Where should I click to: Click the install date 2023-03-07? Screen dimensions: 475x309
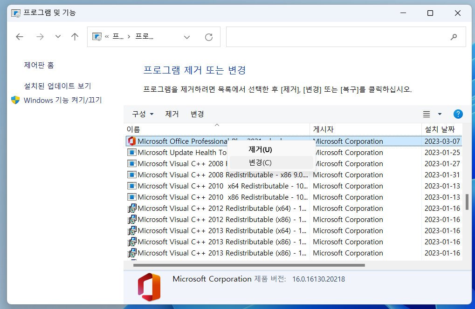pyautogui.click(x=442, y=141)
